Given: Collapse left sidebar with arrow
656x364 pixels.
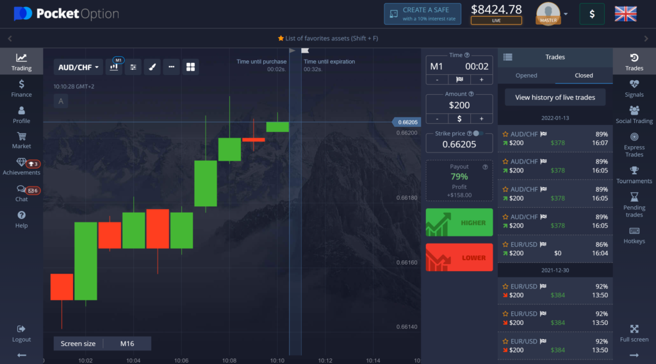Looking at the screenshot, I should click(x=21, y=355).
